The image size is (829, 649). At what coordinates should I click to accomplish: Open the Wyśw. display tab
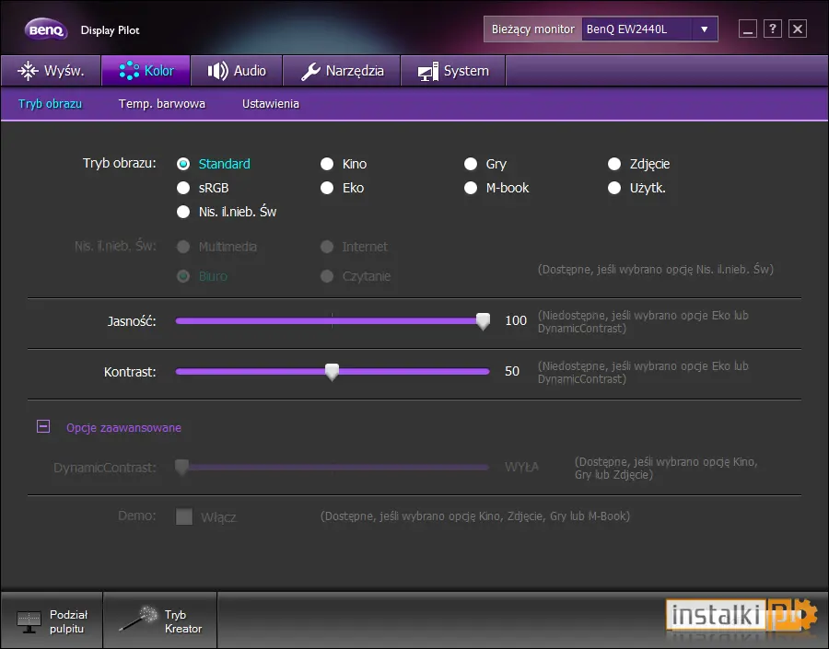(x=51, y=71)
